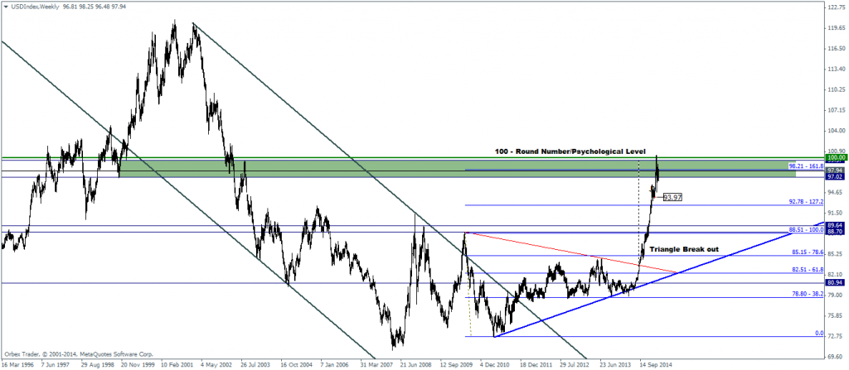849x370 pixels.
Task: Click the 89.64 price level tag
Action: (836, 225)
